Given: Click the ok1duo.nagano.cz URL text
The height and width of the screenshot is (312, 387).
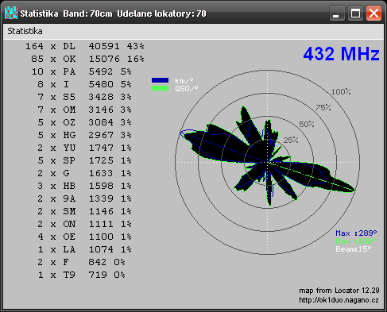Looking at the screenshot, I should pyautogui.click(x=339, y=300).
